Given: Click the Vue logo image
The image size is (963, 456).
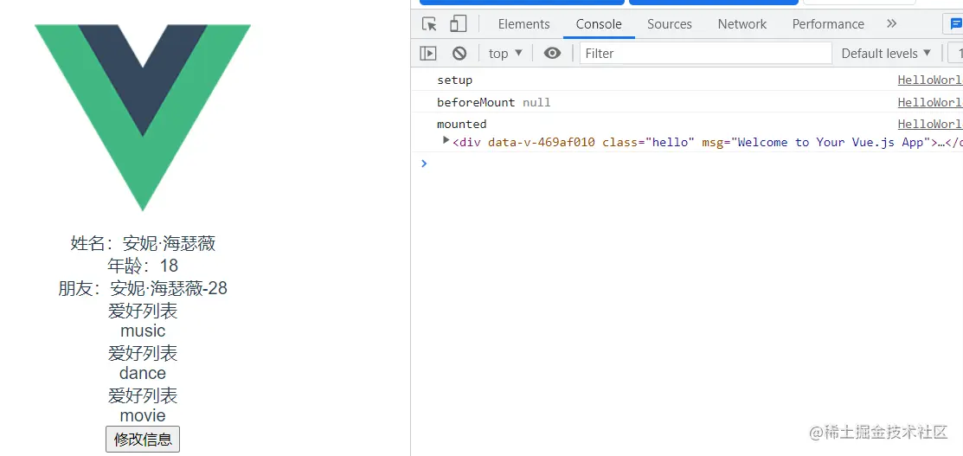Looking at the screenshot, I should click(x=143, y=118).
